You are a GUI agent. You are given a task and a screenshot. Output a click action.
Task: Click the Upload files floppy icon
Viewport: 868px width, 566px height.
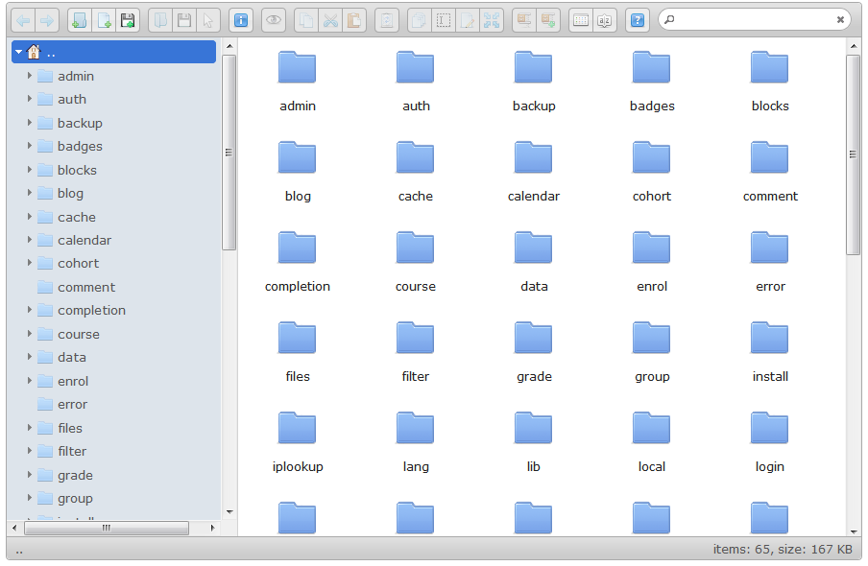(x=127, y=20)
